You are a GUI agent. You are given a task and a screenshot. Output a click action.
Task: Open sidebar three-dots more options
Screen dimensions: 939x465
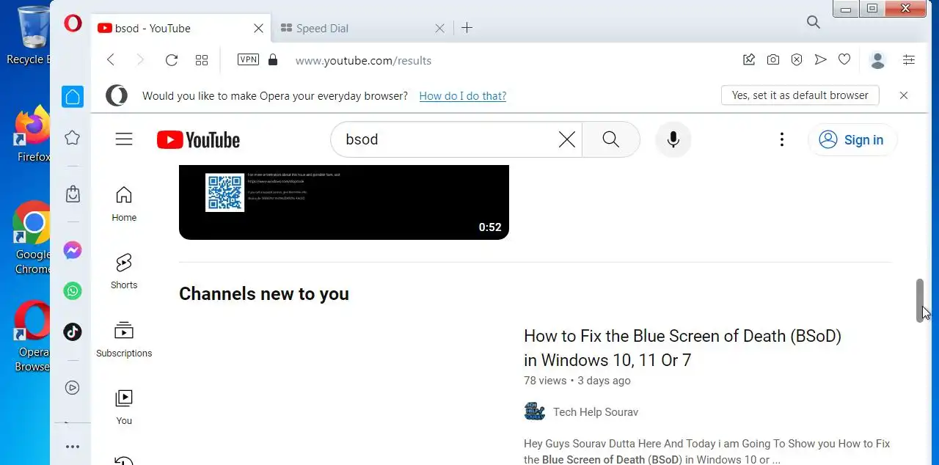(x=73, y=446)
